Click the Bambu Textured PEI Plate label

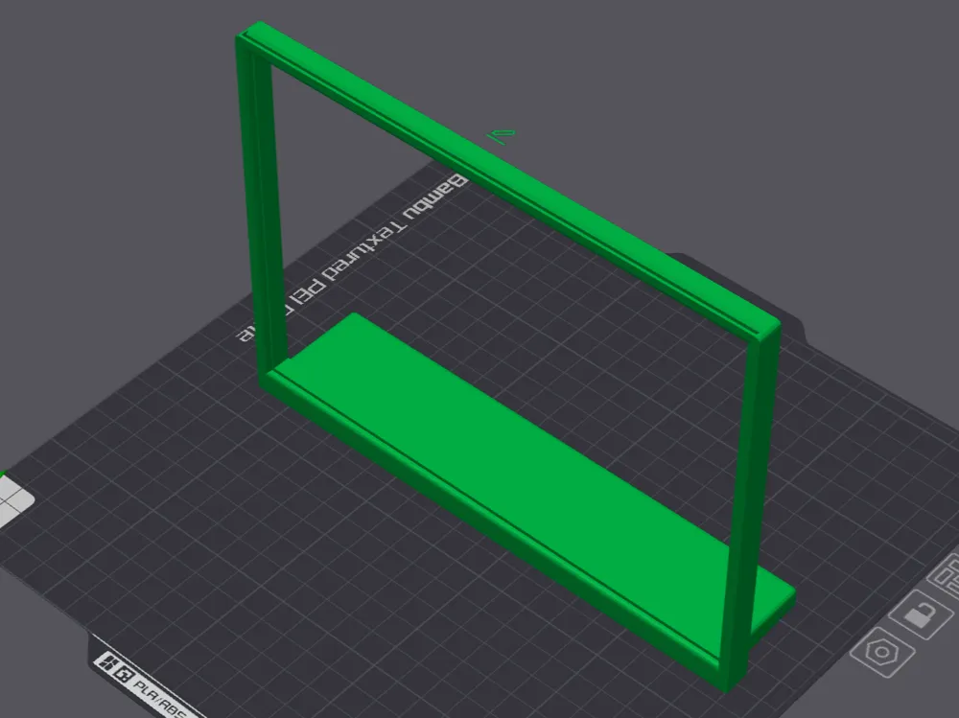352,258
